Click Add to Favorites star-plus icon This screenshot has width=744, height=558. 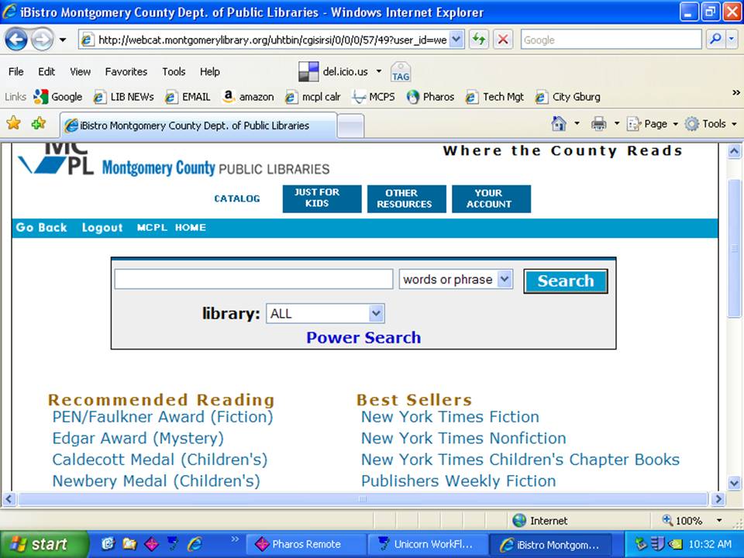click(x=39, y=124)
